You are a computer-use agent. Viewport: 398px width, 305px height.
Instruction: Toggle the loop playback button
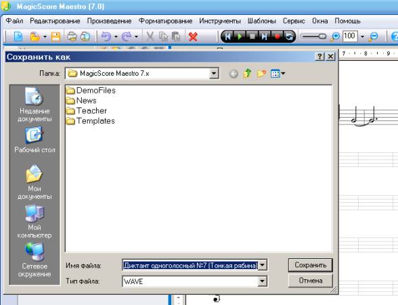coord(289,37)
